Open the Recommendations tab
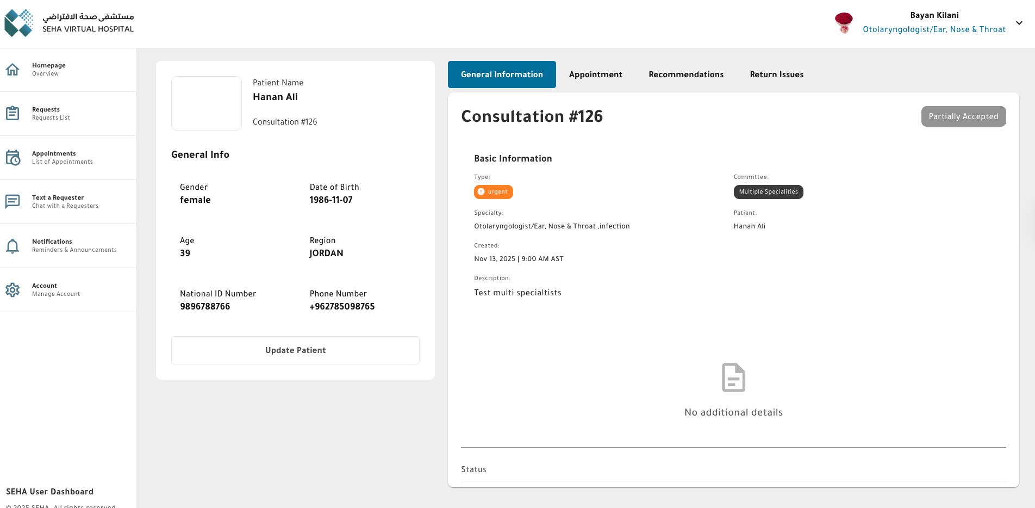 click(685, 75)
